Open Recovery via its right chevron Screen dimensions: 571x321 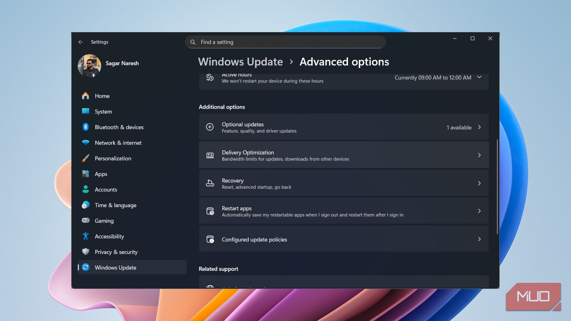479,183
